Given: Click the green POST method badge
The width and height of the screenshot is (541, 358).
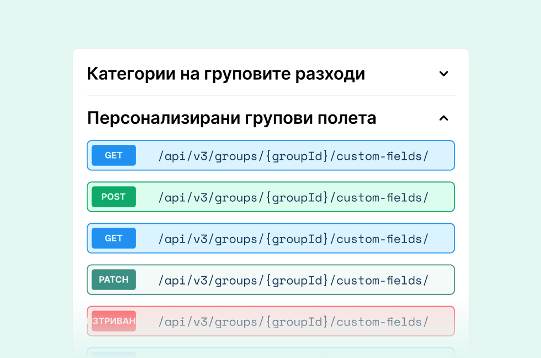Looking at the screenshot, I should pyautogui.click(x=114, y=197).
